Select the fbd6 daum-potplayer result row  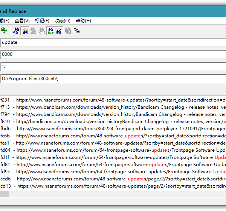tap(113, 129)
